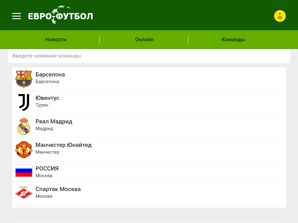Click the FC Barcelona crest
The height and width of the screenshot is (223, 298).
[x=24, y=79]
